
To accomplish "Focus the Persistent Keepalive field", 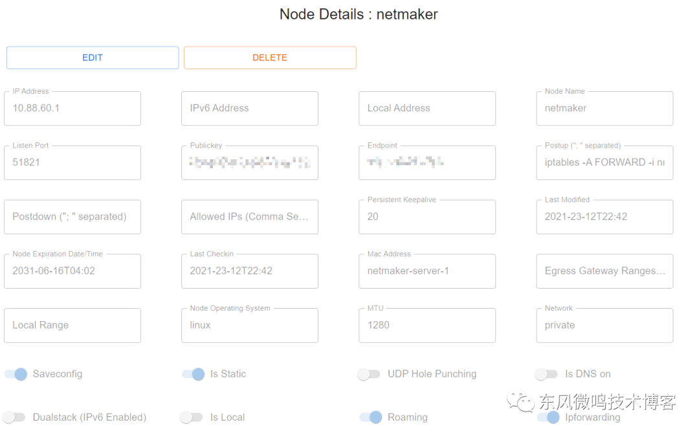I will [427, 217].
